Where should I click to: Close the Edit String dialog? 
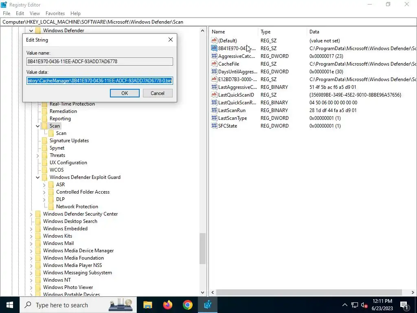click(x=171, y=40)
